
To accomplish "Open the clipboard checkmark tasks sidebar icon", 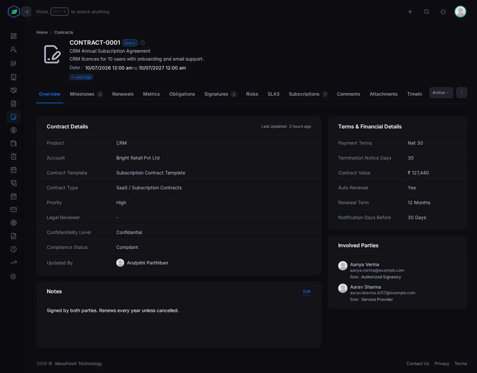I will click(x=14, y=157).
